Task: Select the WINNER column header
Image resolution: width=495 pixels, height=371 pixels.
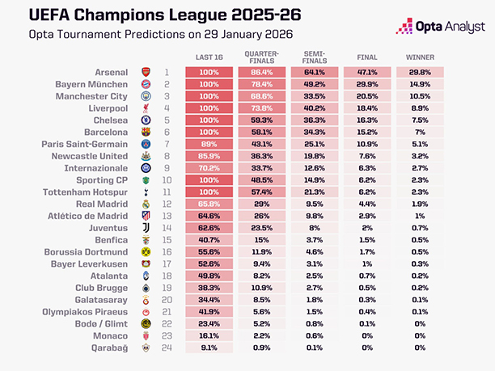Action: tap(421, 57)
